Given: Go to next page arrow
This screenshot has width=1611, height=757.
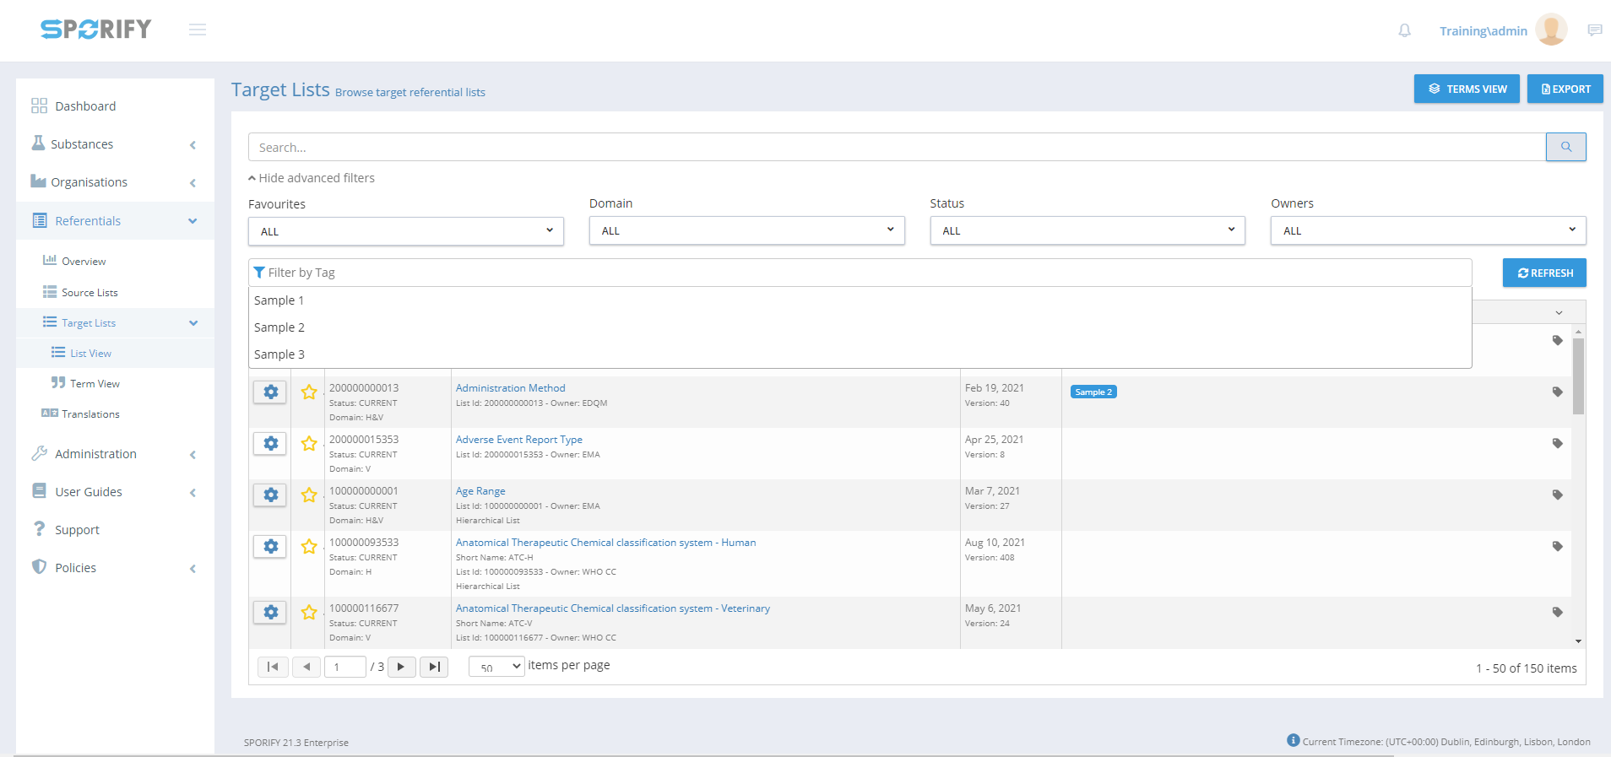Looking at the screenshot, I should coord(401,667).
